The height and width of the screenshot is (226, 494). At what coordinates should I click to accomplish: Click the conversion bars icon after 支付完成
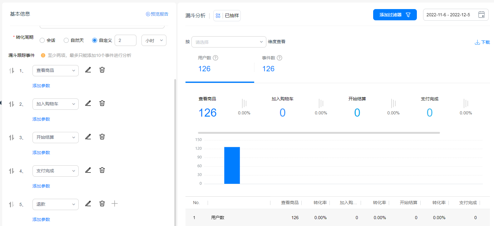pos(466,103)
